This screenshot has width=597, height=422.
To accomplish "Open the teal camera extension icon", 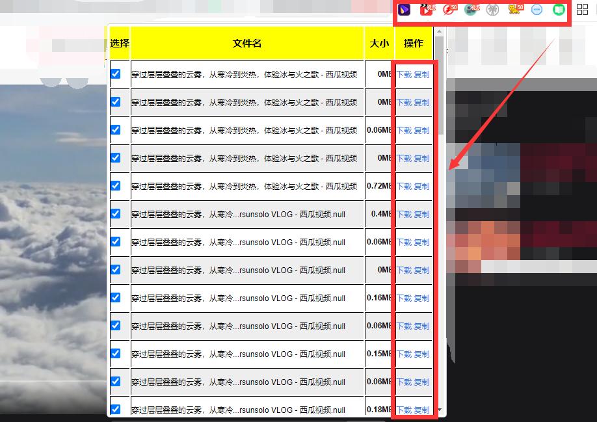I will [471, 10].
